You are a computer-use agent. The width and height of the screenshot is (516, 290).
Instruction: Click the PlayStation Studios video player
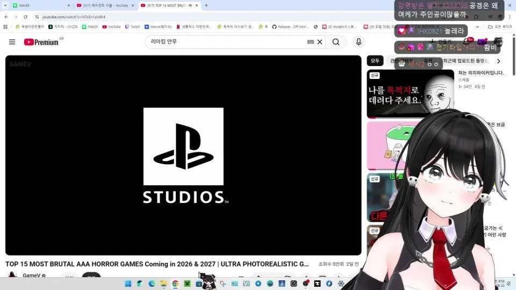(183, 155)
